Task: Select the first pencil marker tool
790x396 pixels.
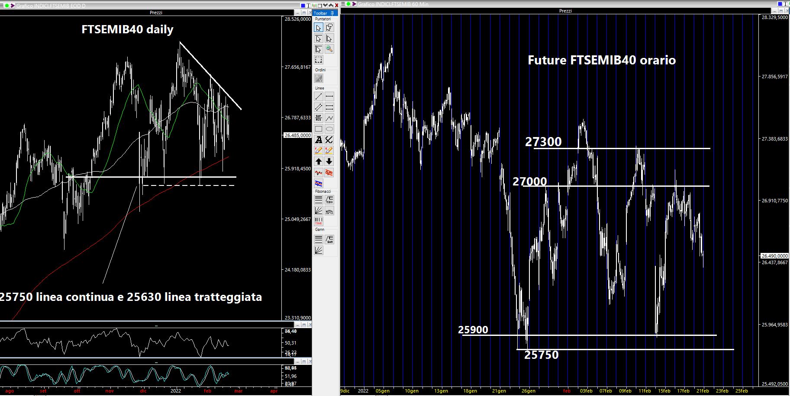Action: (319, 150)
